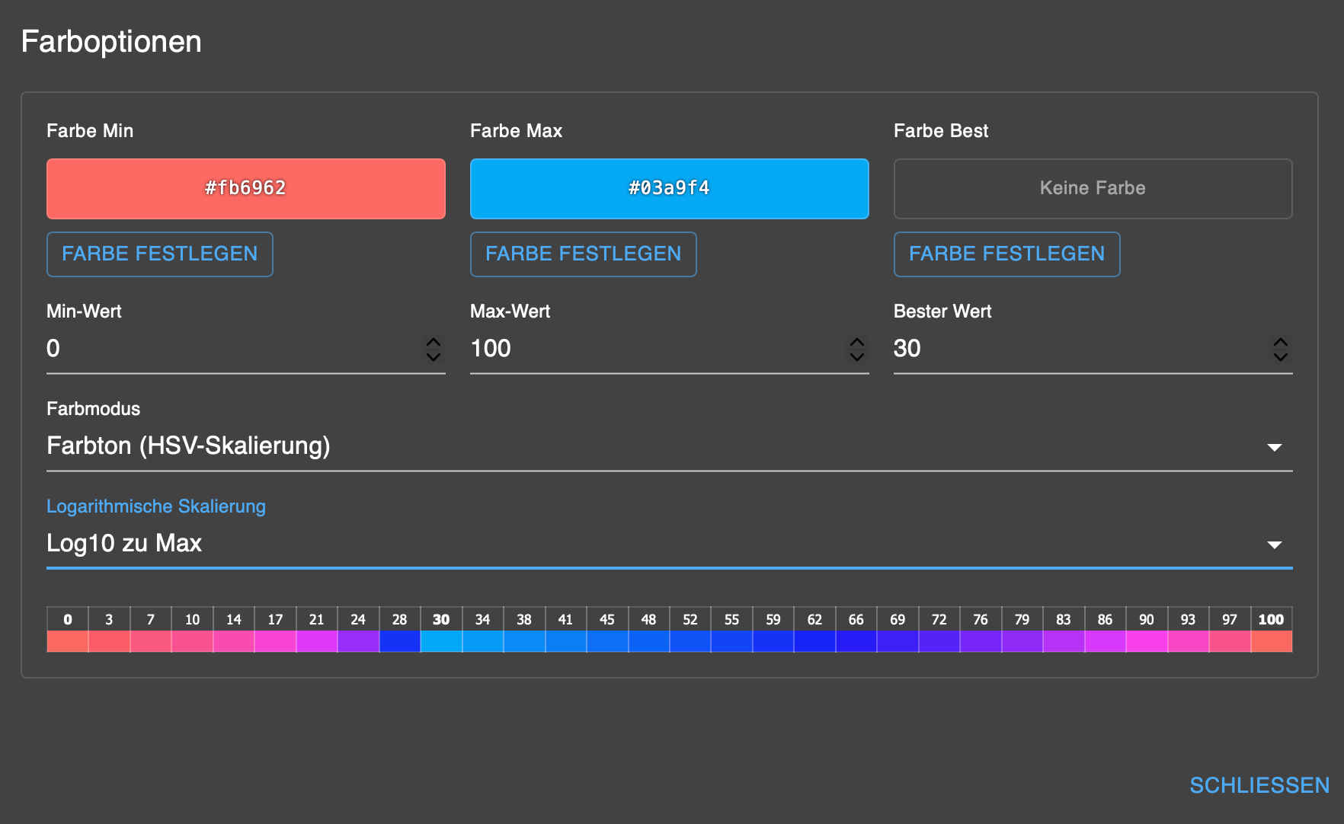Click the color scale cell labeled 97
The height and width of the screenshot is (824, 1344).
click(x=1230, y=630)
